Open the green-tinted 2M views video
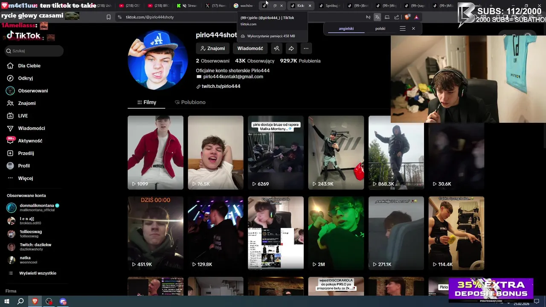The width and height of the screenshot is (546, 307). (336, 233)
